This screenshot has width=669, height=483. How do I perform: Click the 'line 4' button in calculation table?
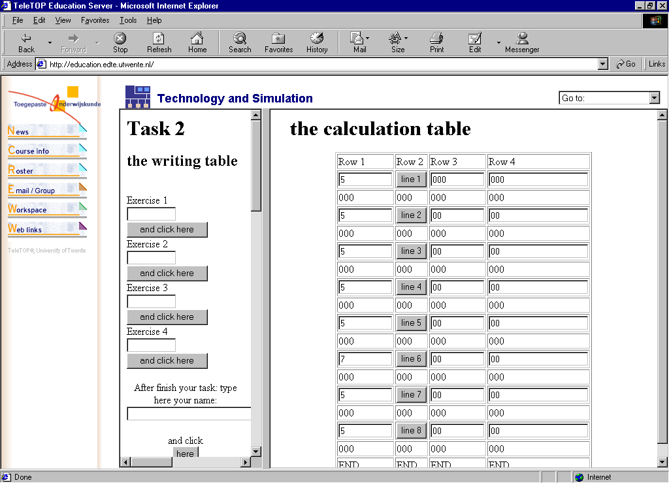(411, 287)
